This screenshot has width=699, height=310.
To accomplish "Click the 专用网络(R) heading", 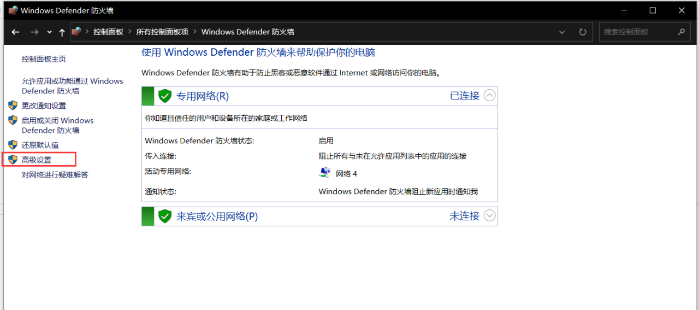I will tap(203, 96).
